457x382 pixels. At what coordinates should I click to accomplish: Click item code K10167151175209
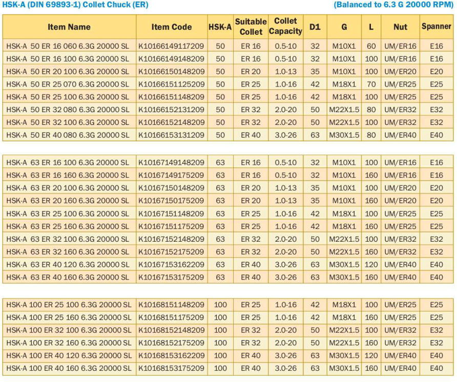point(171,226)
